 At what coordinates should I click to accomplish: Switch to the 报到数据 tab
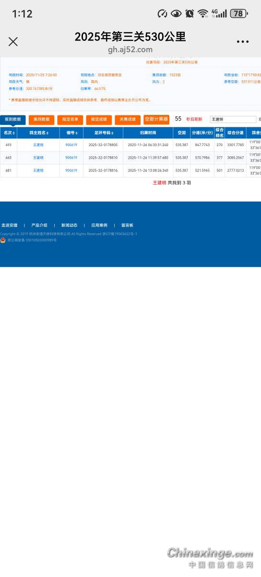(x=13, y=119)
